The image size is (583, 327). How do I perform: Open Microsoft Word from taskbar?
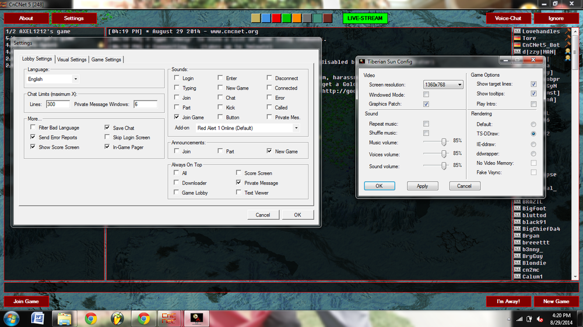[37, 318]
